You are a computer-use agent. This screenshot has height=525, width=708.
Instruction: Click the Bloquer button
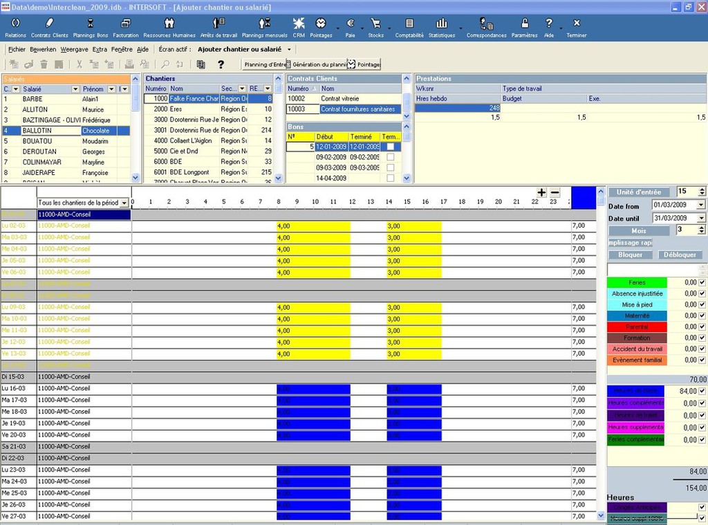631,255
